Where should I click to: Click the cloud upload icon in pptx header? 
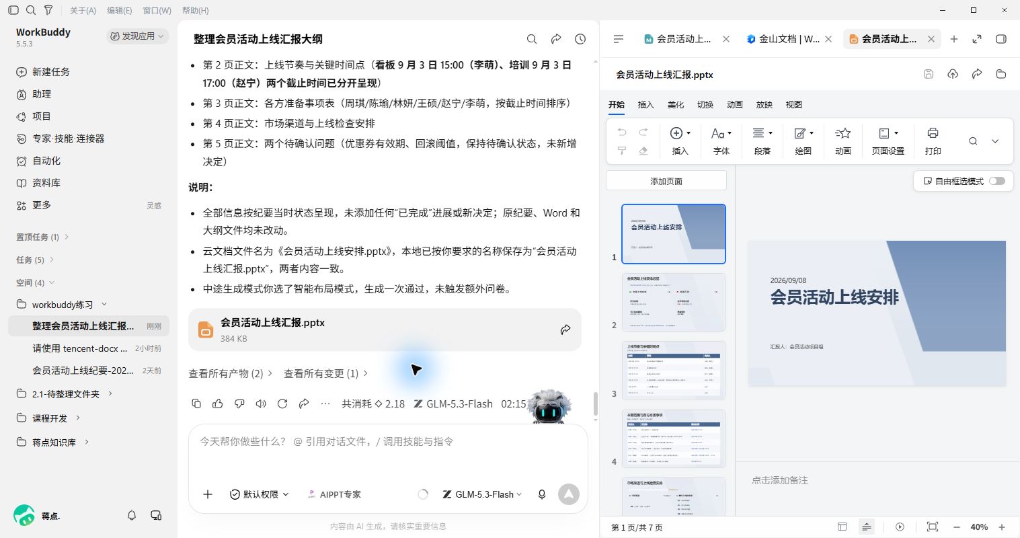pyautogui.click(x=953, y=74)
